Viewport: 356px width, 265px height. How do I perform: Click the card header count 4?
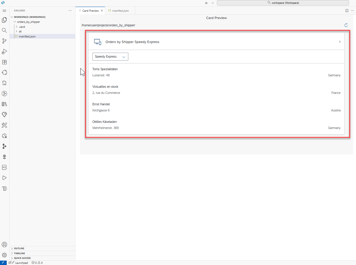[340, 42]
